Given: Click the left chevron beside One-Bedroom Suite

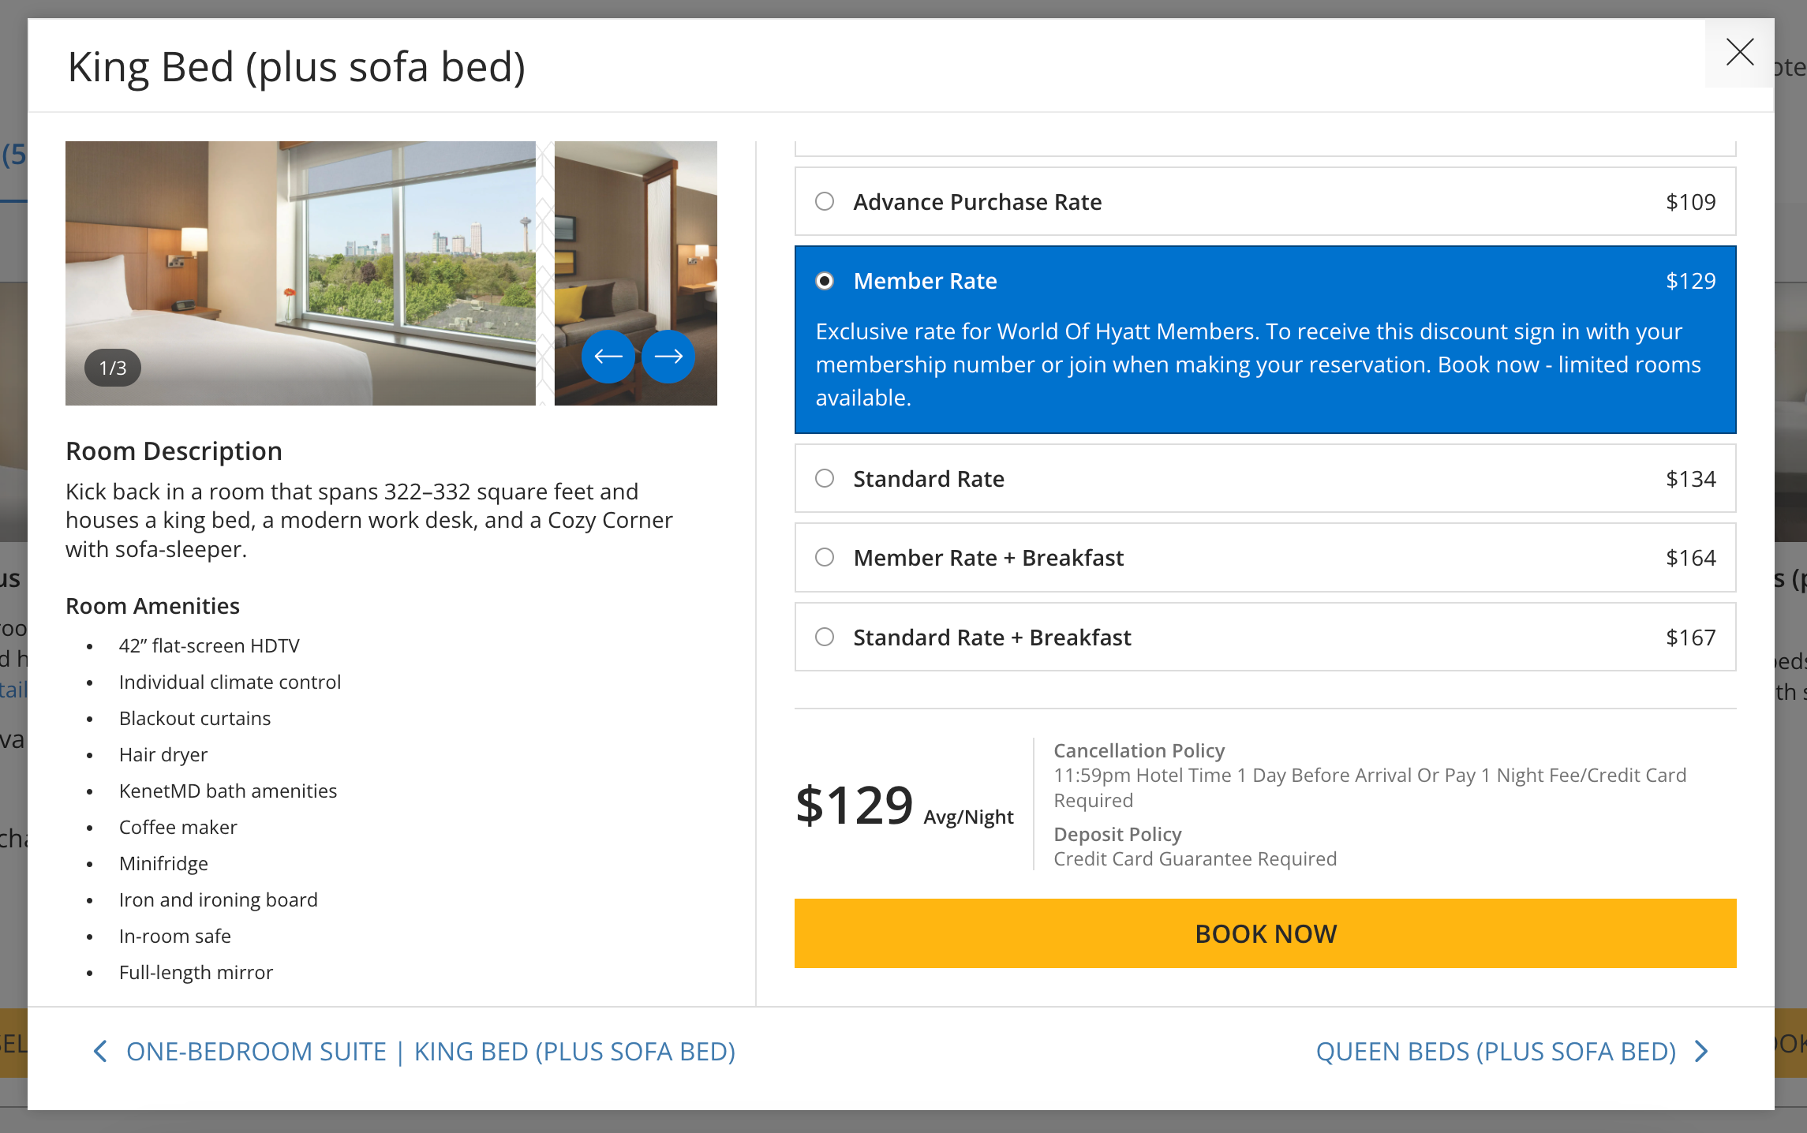Looking at the screenshot, I should (100, 1051).
